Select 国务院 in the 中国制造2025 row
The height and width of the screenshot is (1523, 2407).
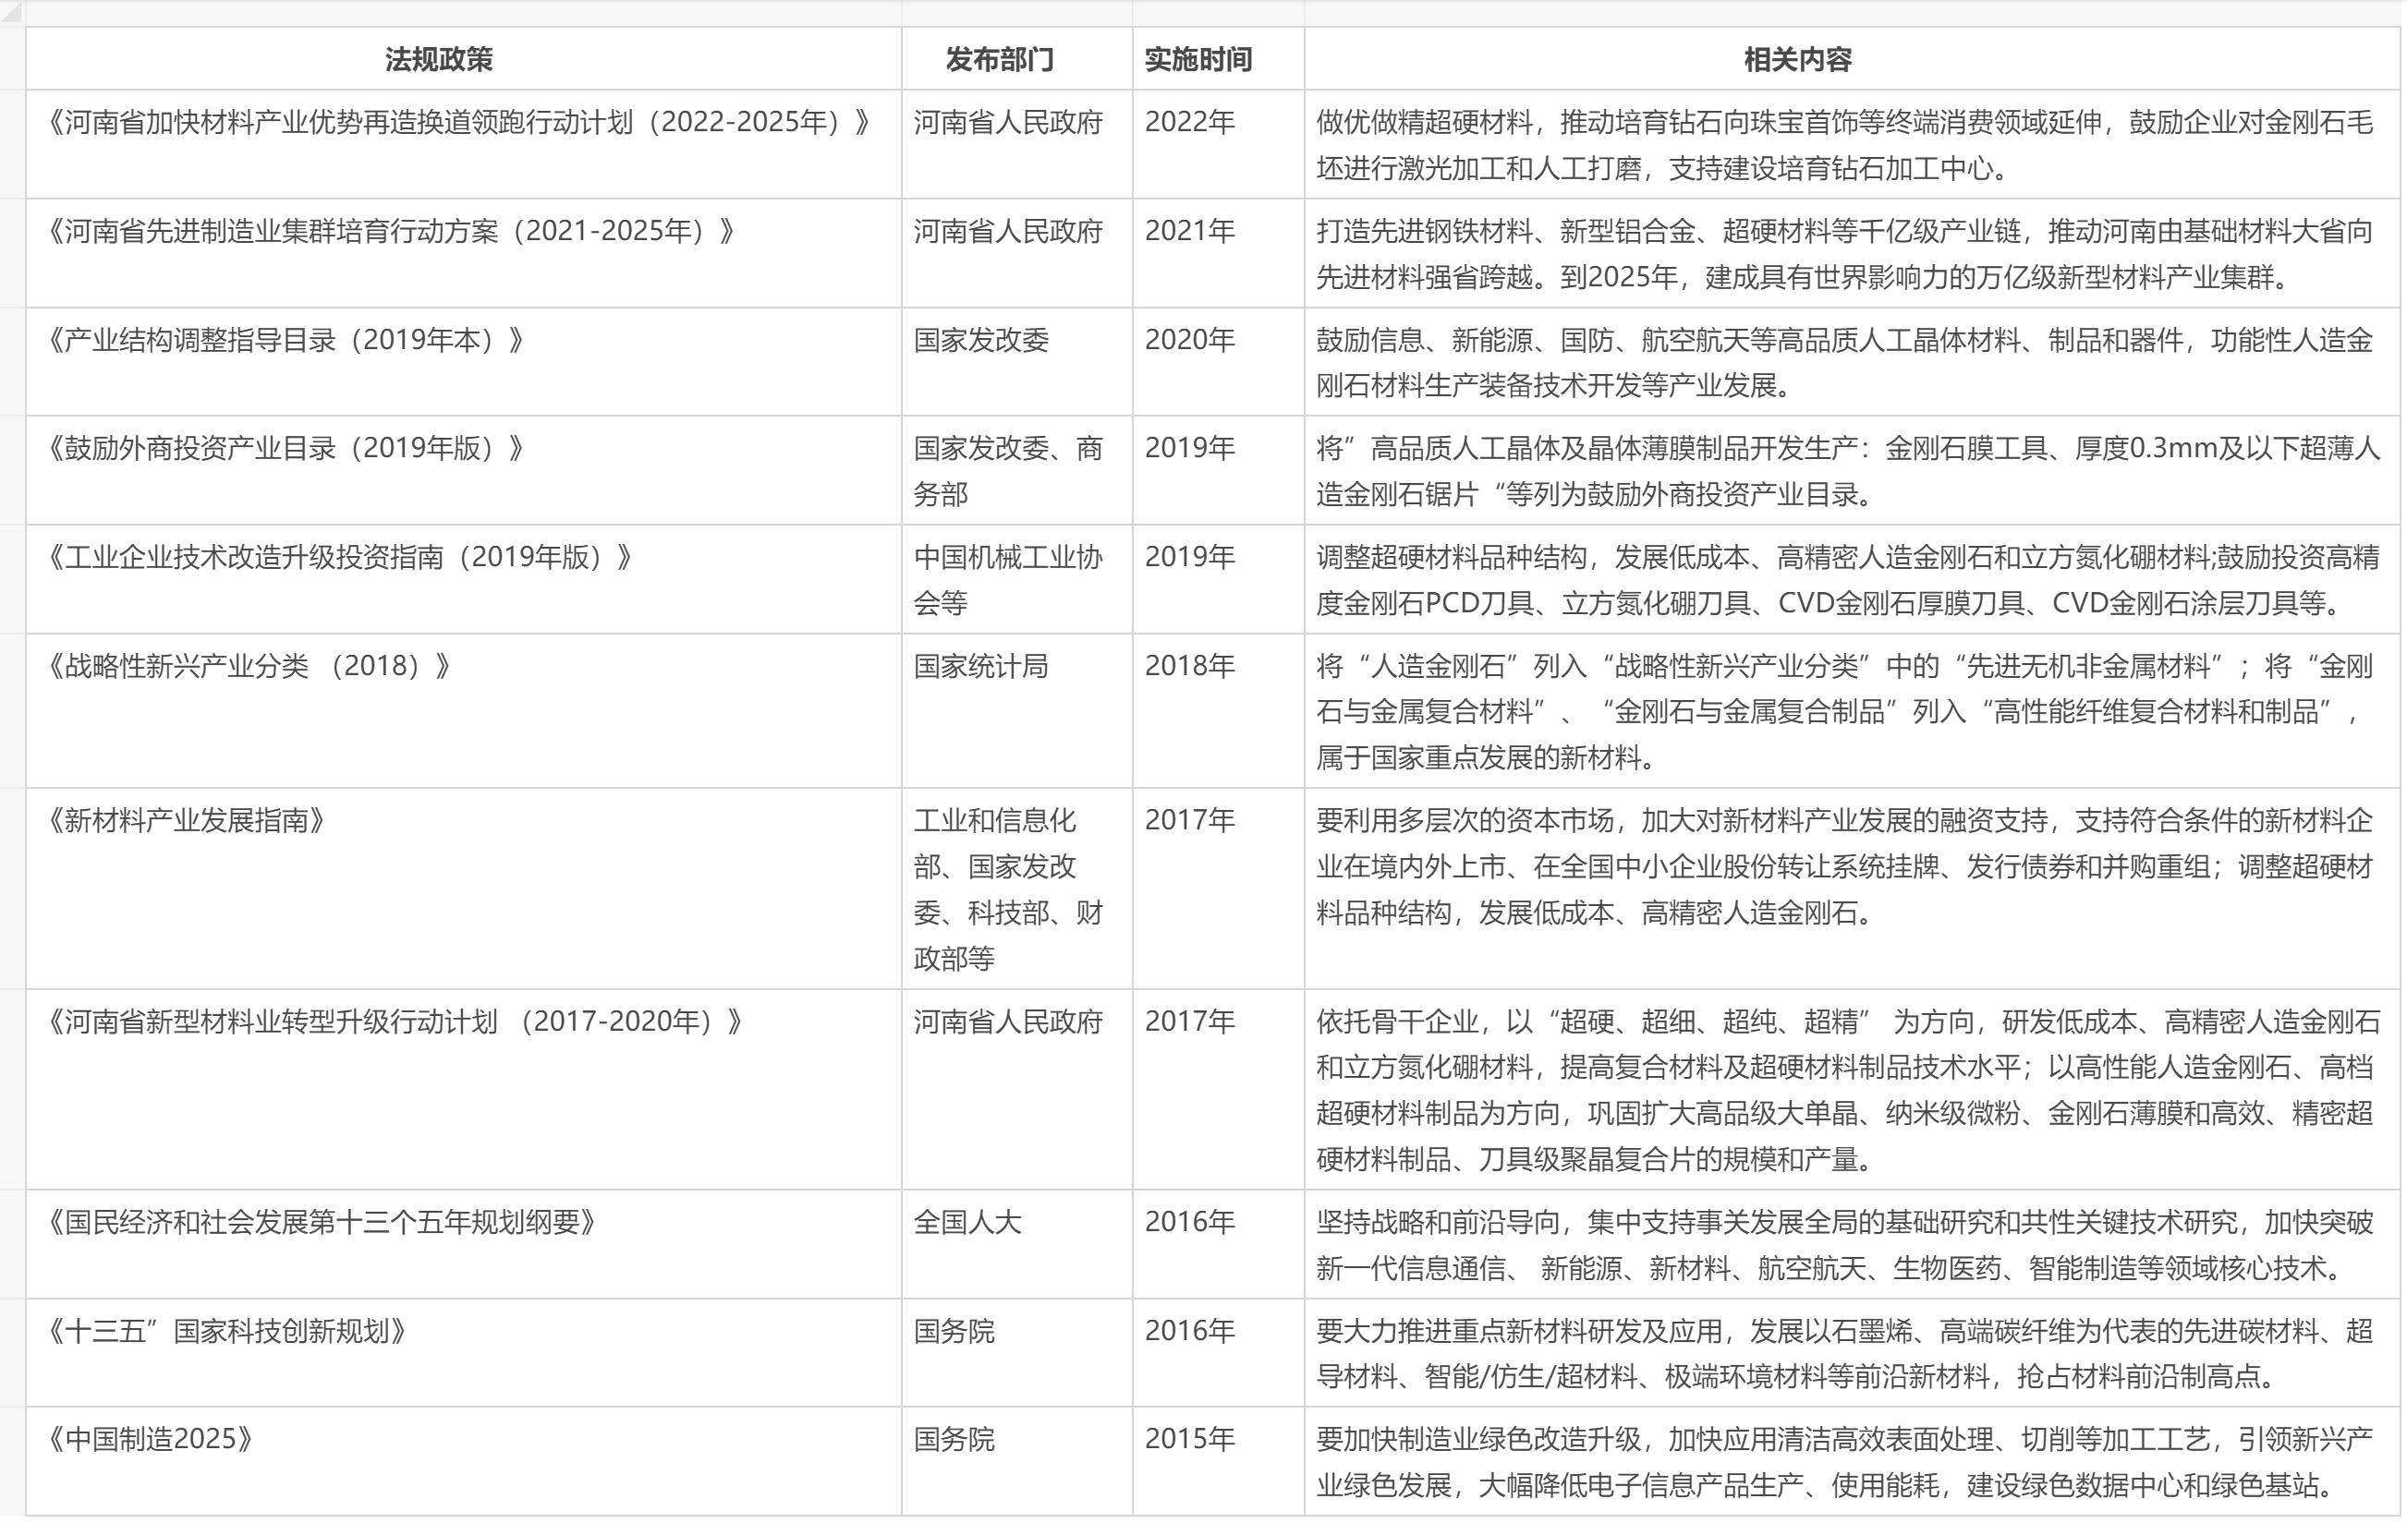[1017, 1462]
